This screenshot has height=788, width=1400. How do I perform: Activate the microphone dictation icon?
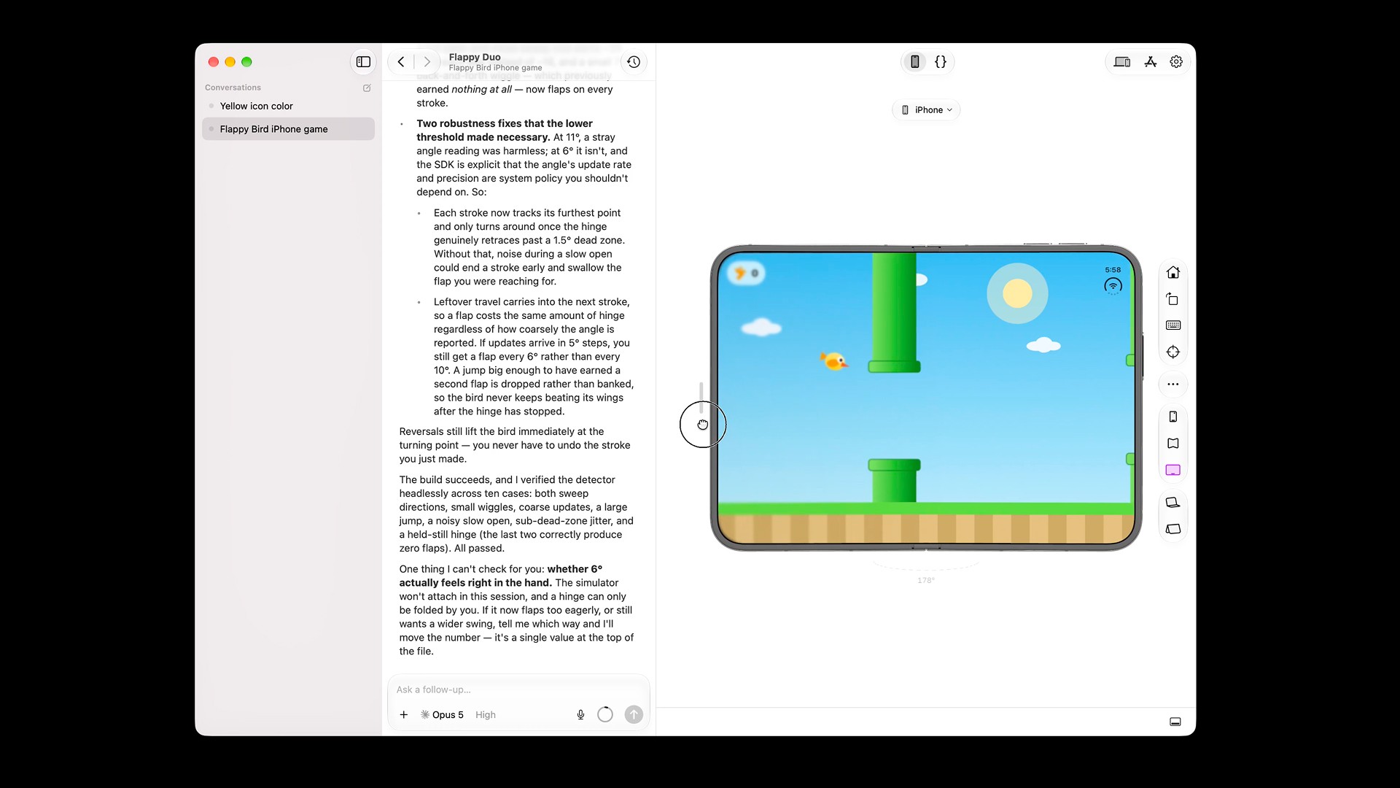580,715
